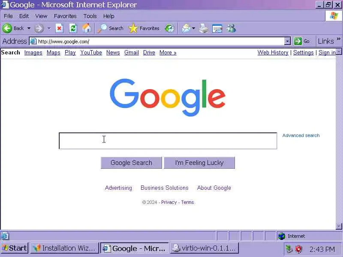Click the Links toolbar label
This screenshot has width=343, height=257.
[x=326, y=41]
